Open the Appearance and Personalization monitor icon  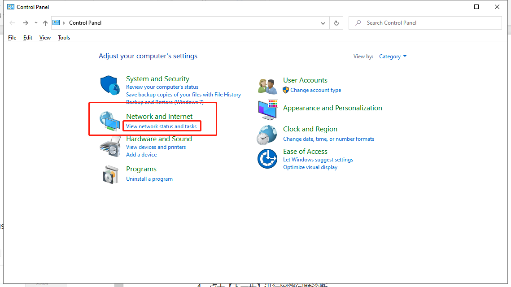click(x=268, y=110)
